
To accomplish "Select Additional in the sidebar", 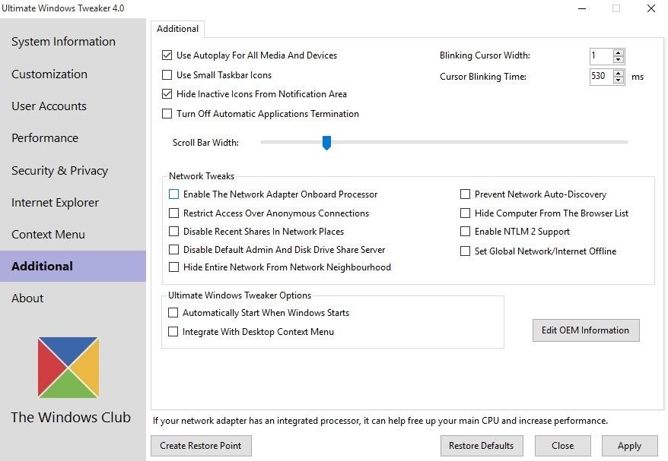I will 73,267.
